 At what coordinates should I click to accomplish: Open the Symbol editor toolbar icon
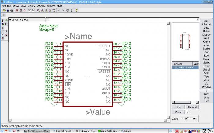[x=24, y=10]
